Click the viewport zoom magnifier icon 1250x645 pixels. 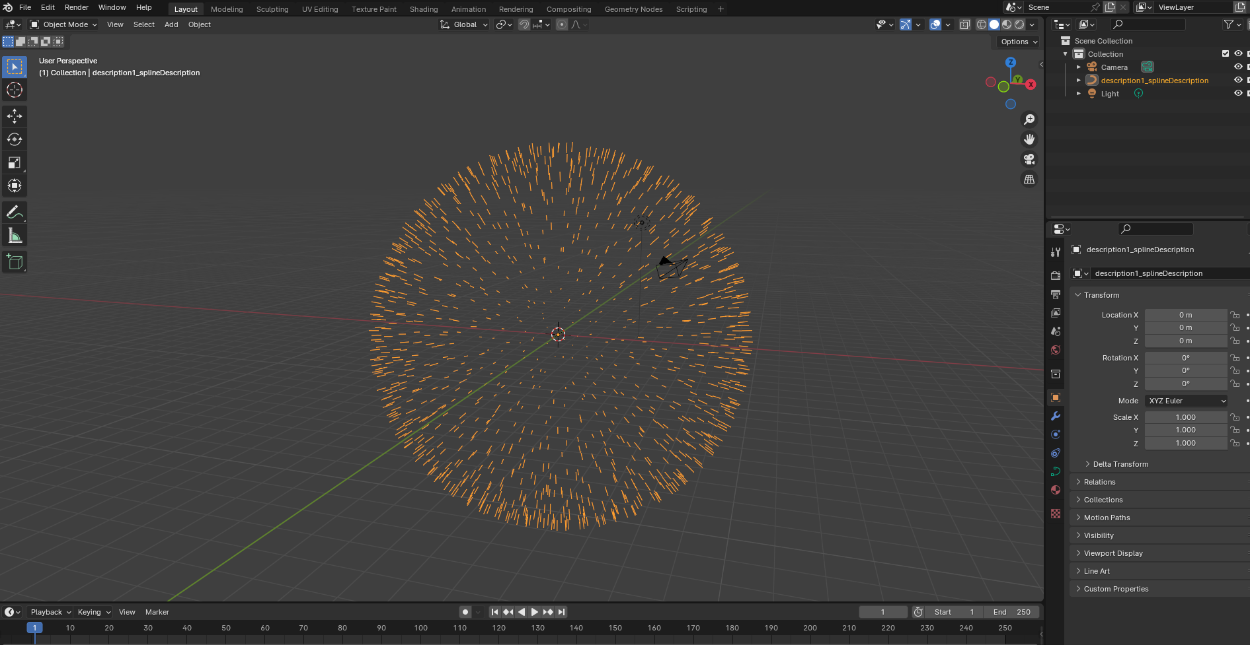pyautogui.click(x=1029, y=119)
